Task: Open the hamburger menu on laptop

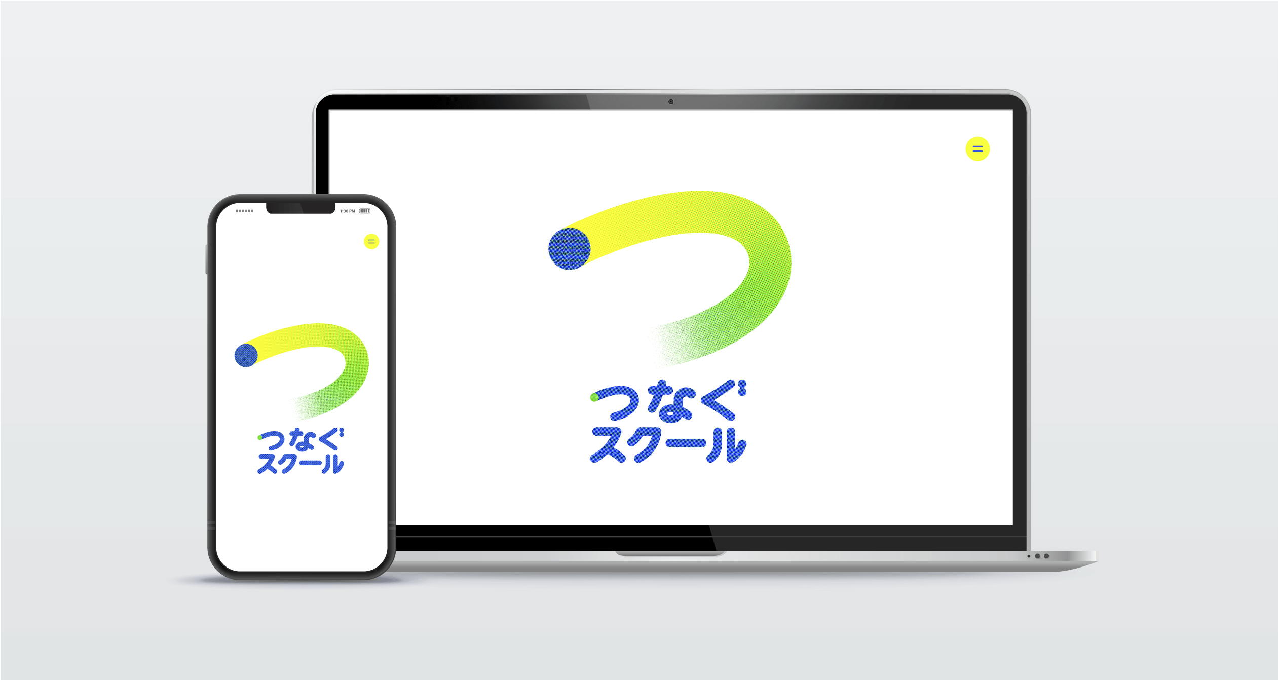Action: 976,148
